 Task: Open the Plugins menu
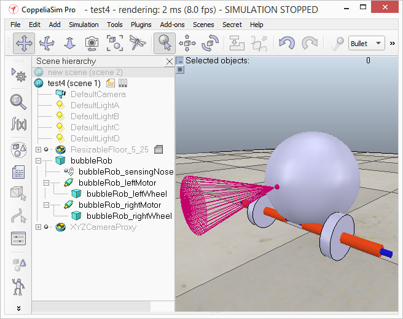(141, 25)
